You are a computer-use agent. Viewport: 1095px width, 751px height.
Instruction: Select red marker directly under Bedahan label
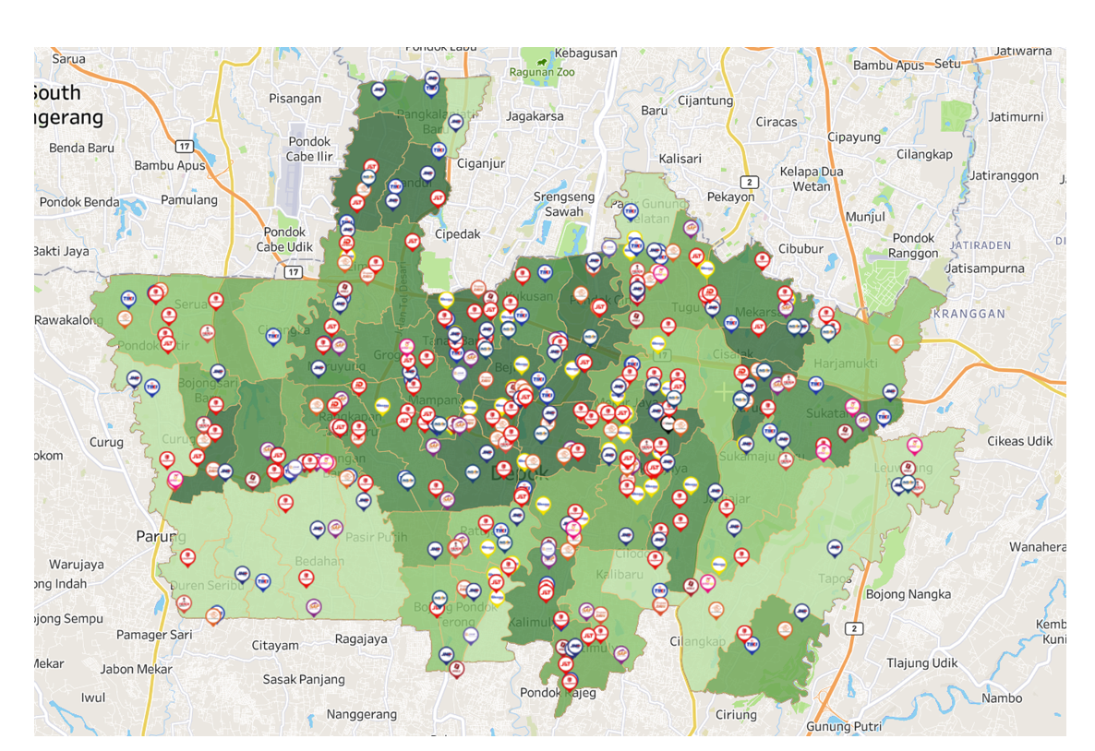point(306,578)
